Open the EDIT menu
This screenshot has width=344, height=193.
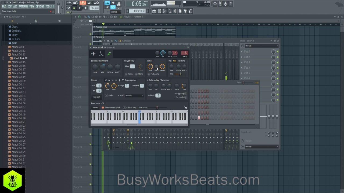coord(10,6)
